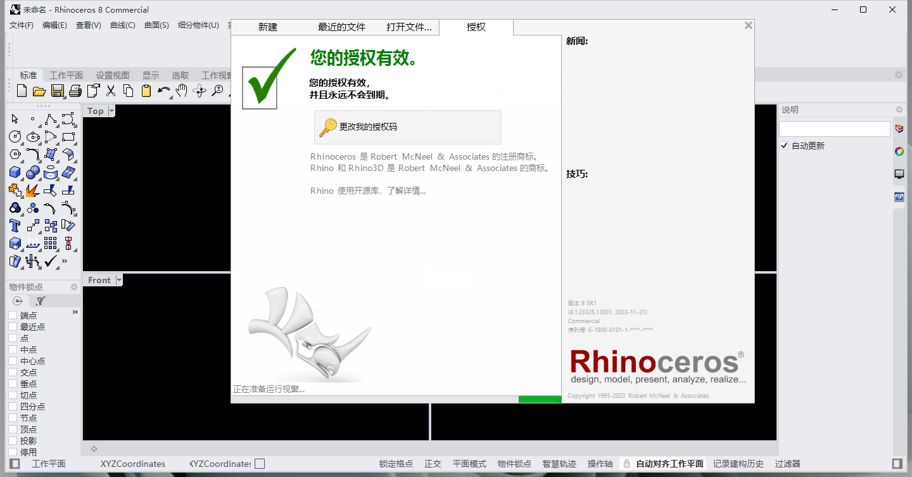
Task: Select the Rectangle tool
Action: [x=68, y=137]
